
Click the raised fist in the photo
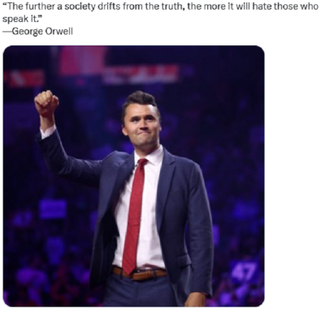click(46, 103)
